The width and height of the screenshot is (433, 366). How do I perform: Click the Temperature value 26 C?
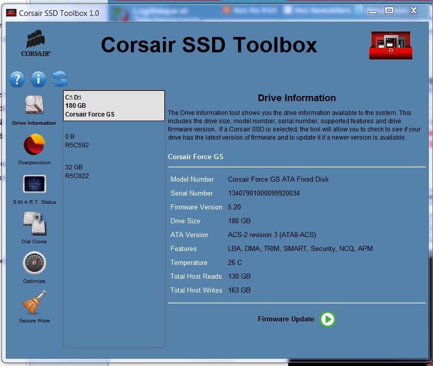tap(235, 262)
